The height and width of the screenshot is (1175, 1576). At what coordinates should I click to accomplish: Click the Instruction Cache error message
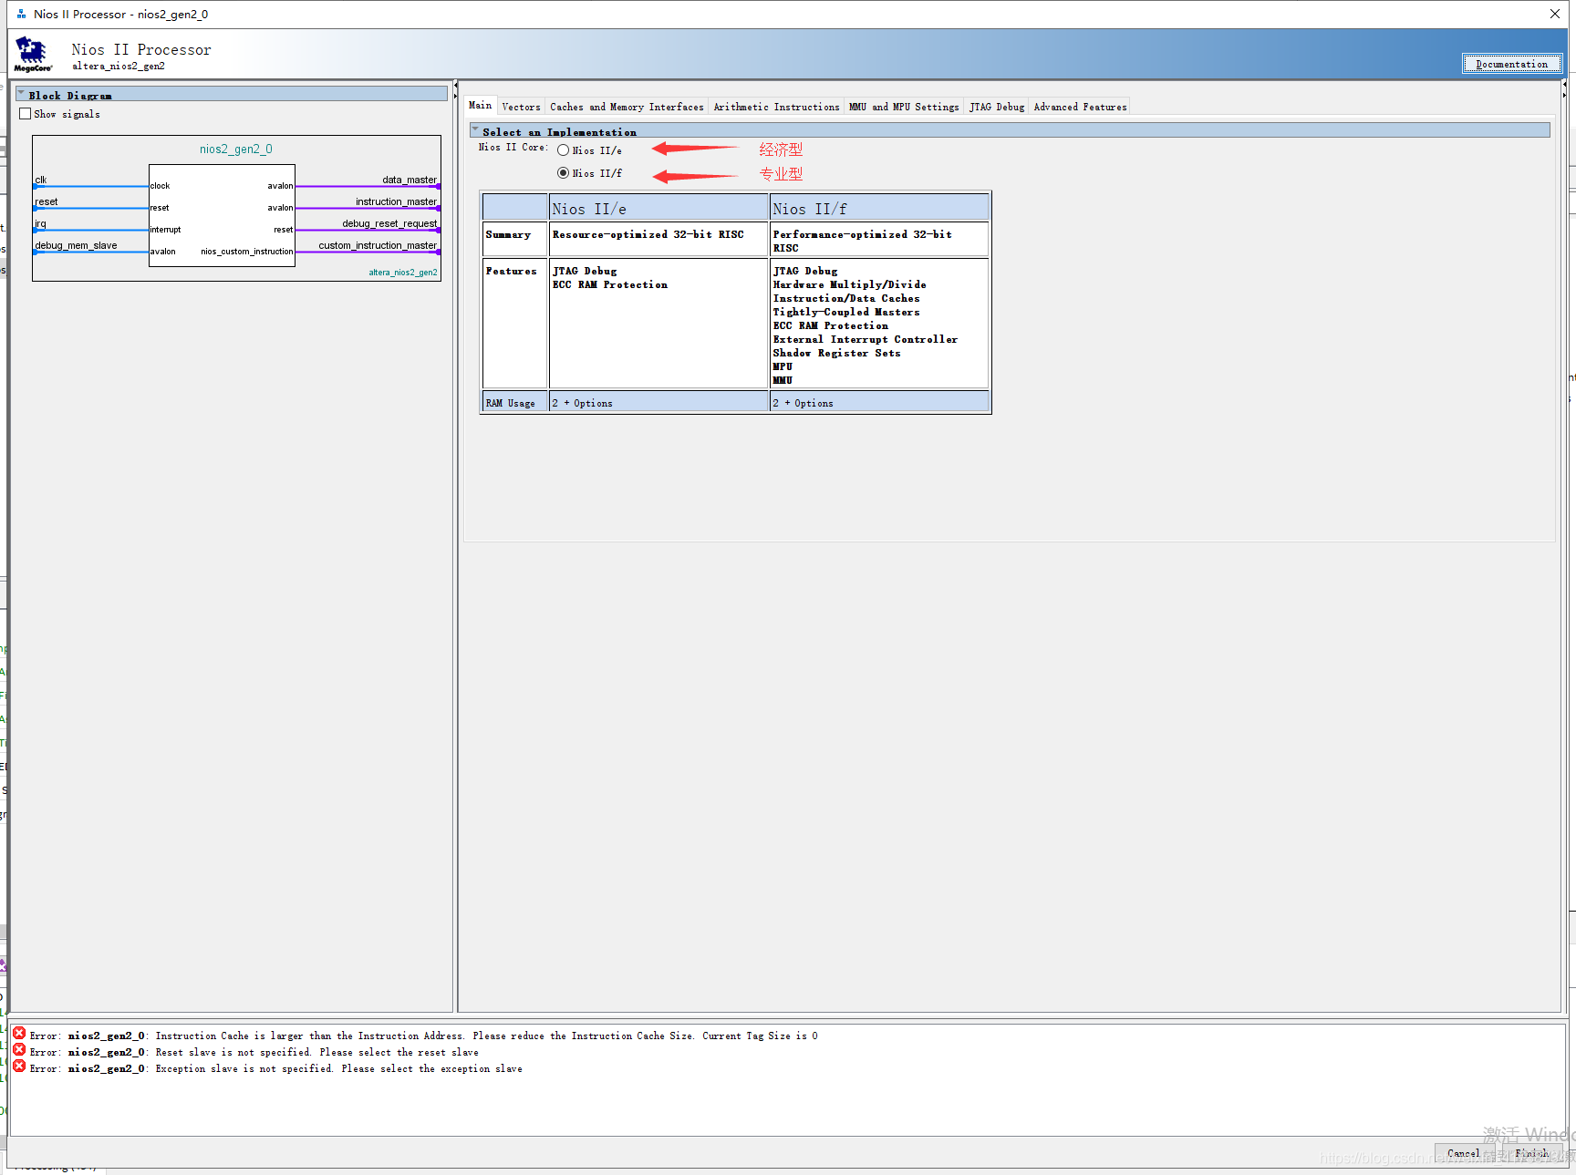pos(423,1036)
